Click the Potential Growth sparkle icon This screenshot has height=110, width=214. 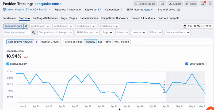[37, 42]
